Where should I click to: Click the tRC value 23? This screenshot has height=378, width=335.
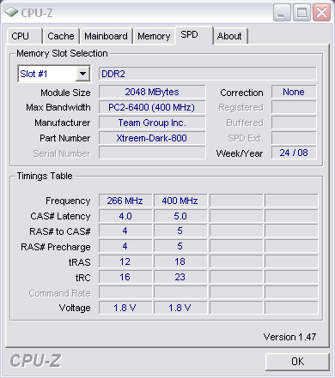pyautogui.click(x=180, y=277)
